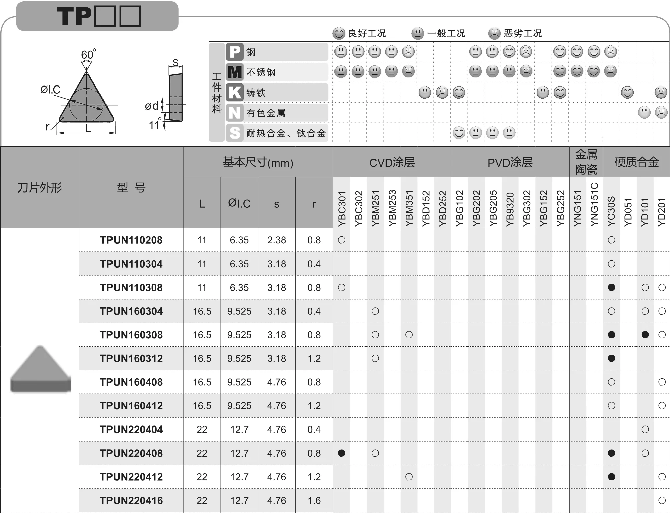Click the 金属陶瓷 group header
Viewport: 670px width, 513px height.
click(586, 162)
